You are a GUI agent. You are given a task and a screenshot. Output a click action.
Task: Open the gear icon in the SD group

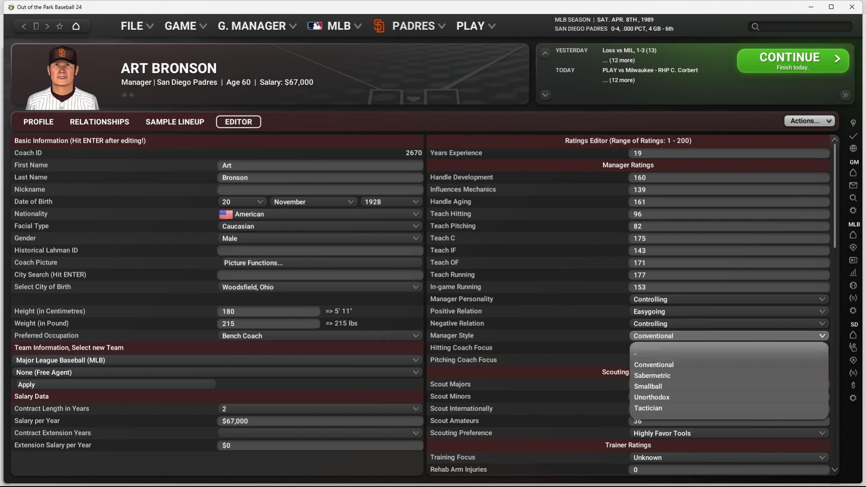coord(853,398)
